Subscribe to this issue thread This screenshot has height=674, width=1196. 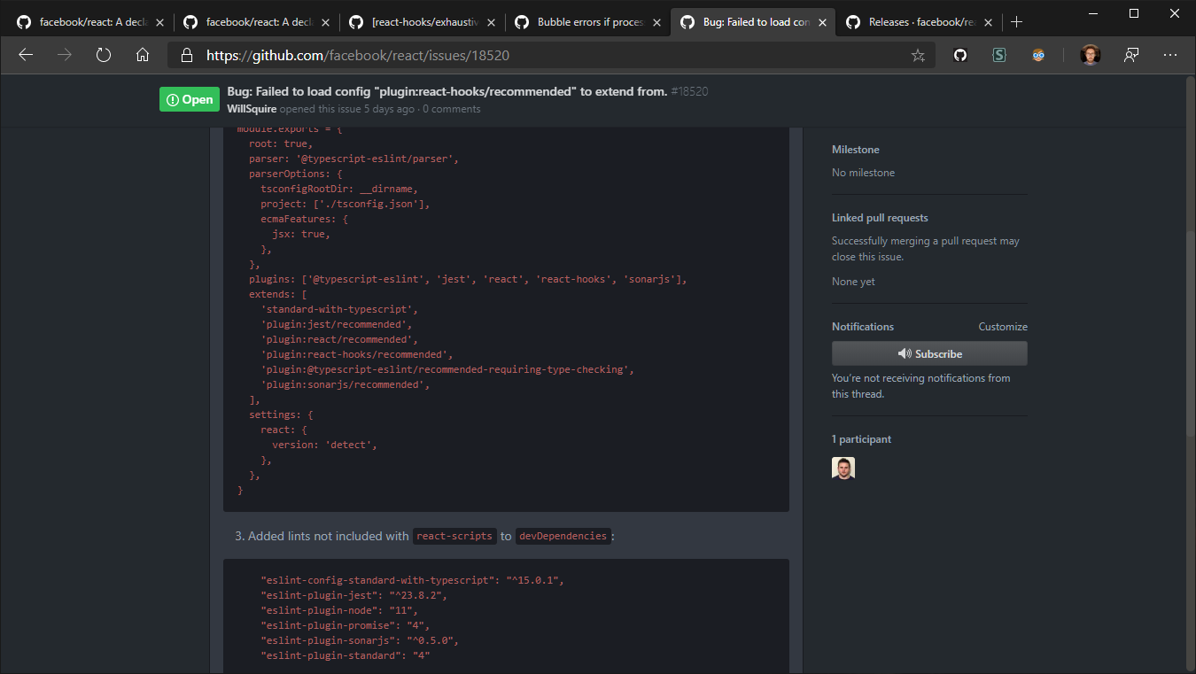[929, 353]
